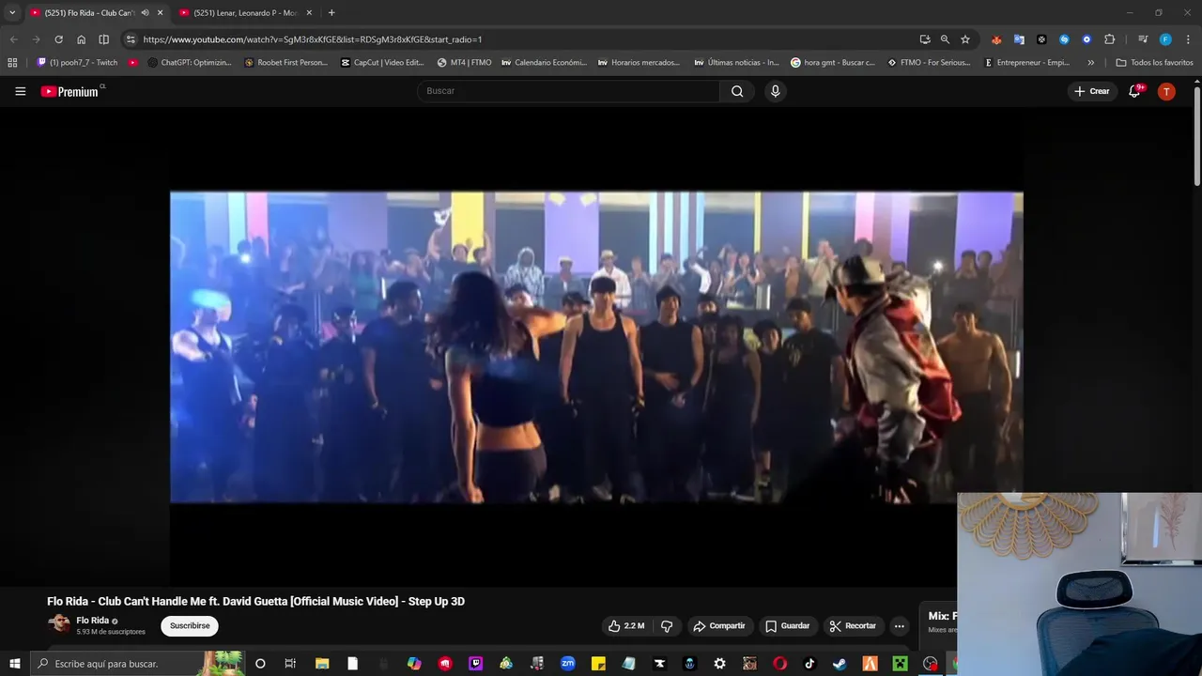Viewport: 1202px width, 676px height.
Task: Click the video player to pause
Action: (x=596, y=347)
